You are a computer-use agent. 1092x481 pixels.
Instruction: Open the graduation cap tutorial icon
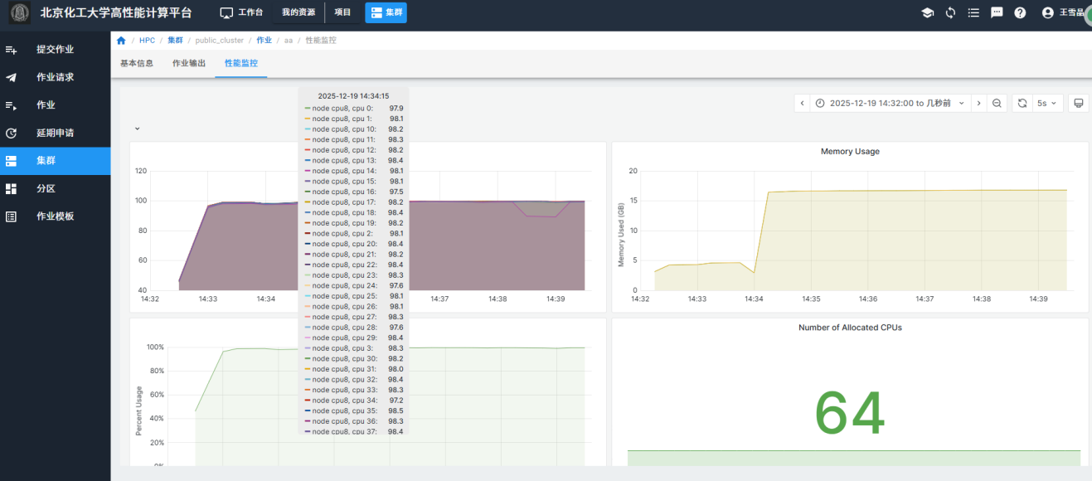point(928,12)
